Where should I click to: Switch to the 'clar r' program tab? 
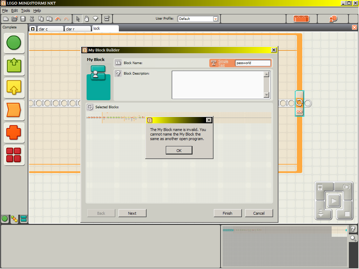78,29
